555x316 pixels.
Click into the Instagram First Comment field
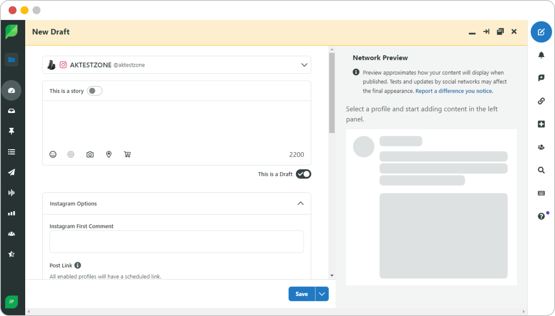click(176, 241)
